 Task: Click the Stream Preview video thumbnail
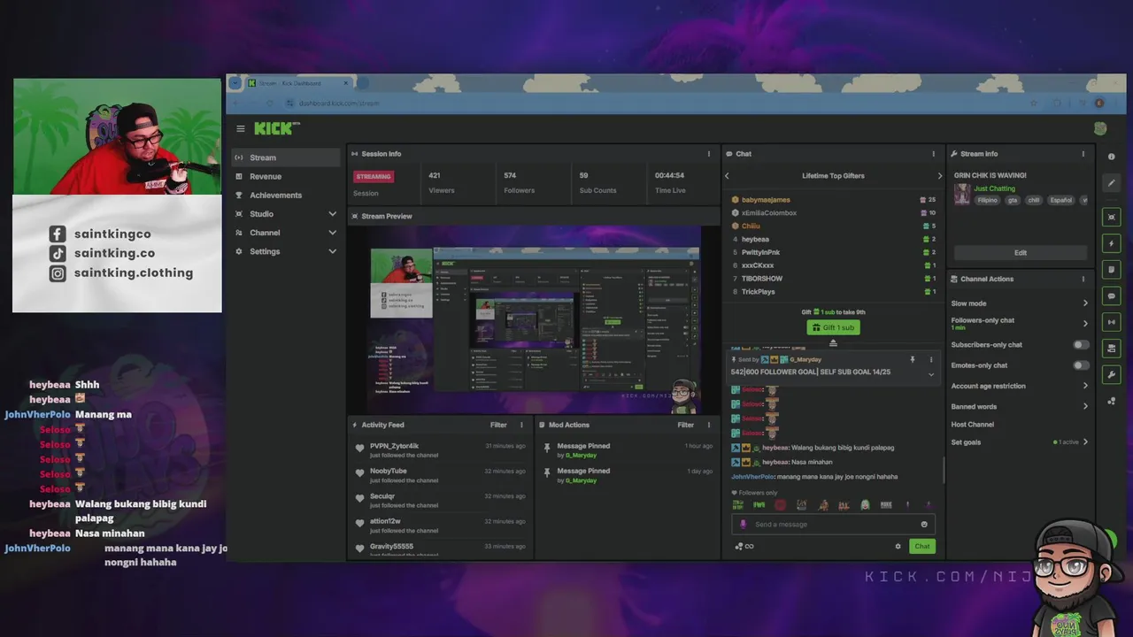tap(535, 320)
